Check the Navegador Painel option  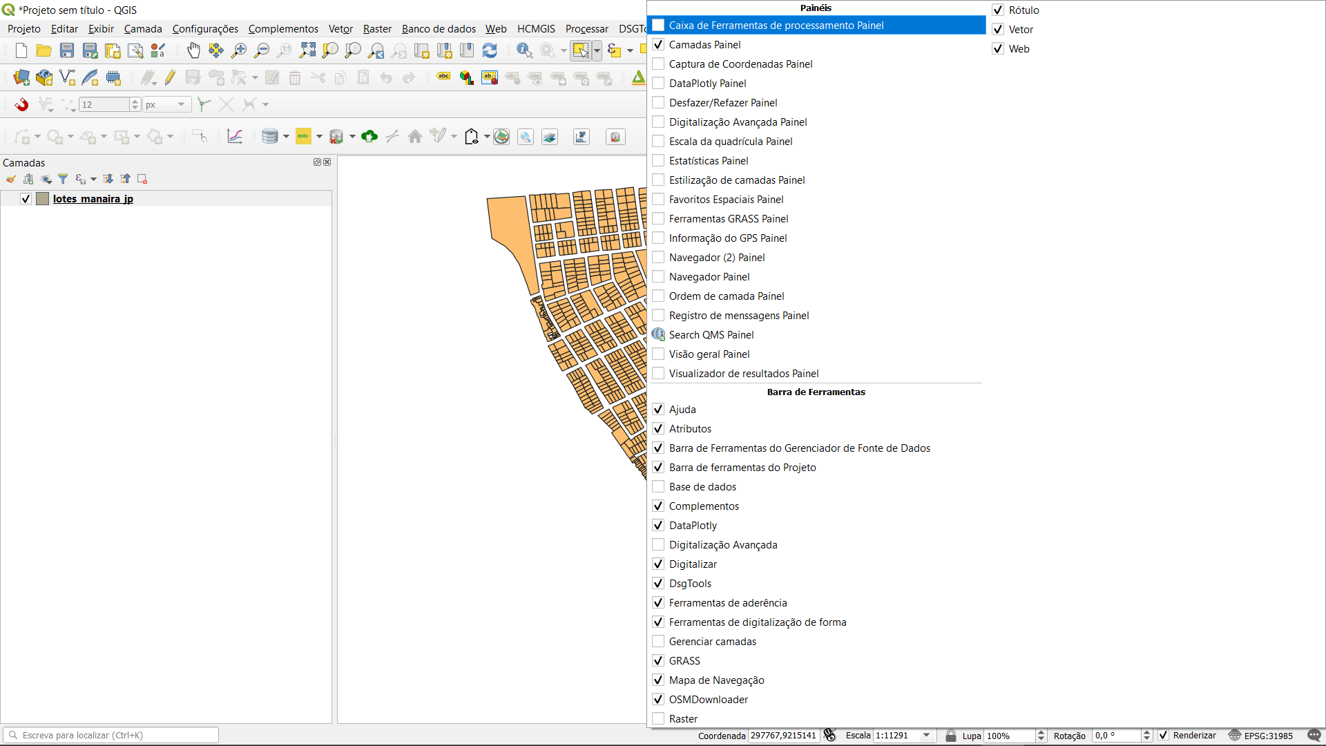(x=658, y=277)
